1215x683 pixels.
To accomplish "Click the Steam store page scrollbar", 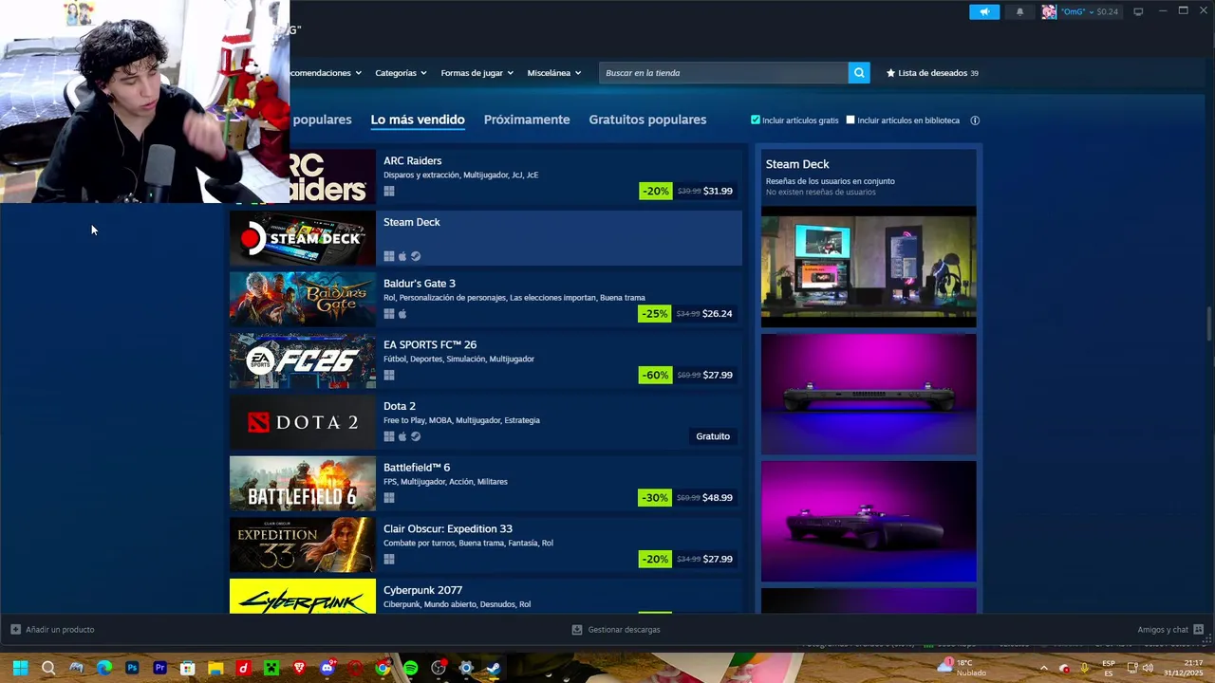I will point(1209,323).
